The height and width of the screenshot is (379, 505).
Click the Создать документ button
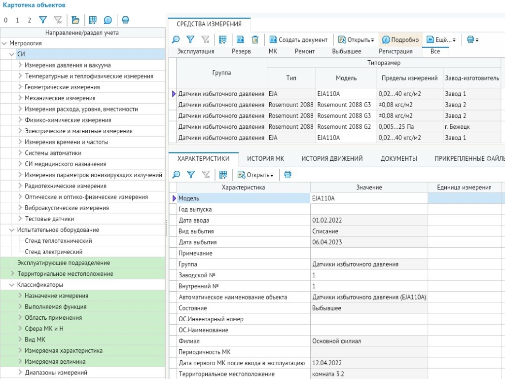tap(298, 39)
